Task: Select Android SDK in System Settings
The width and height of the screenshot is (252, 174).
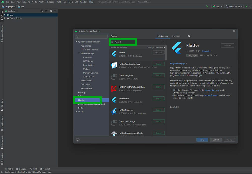Action: tap(88, 77)
